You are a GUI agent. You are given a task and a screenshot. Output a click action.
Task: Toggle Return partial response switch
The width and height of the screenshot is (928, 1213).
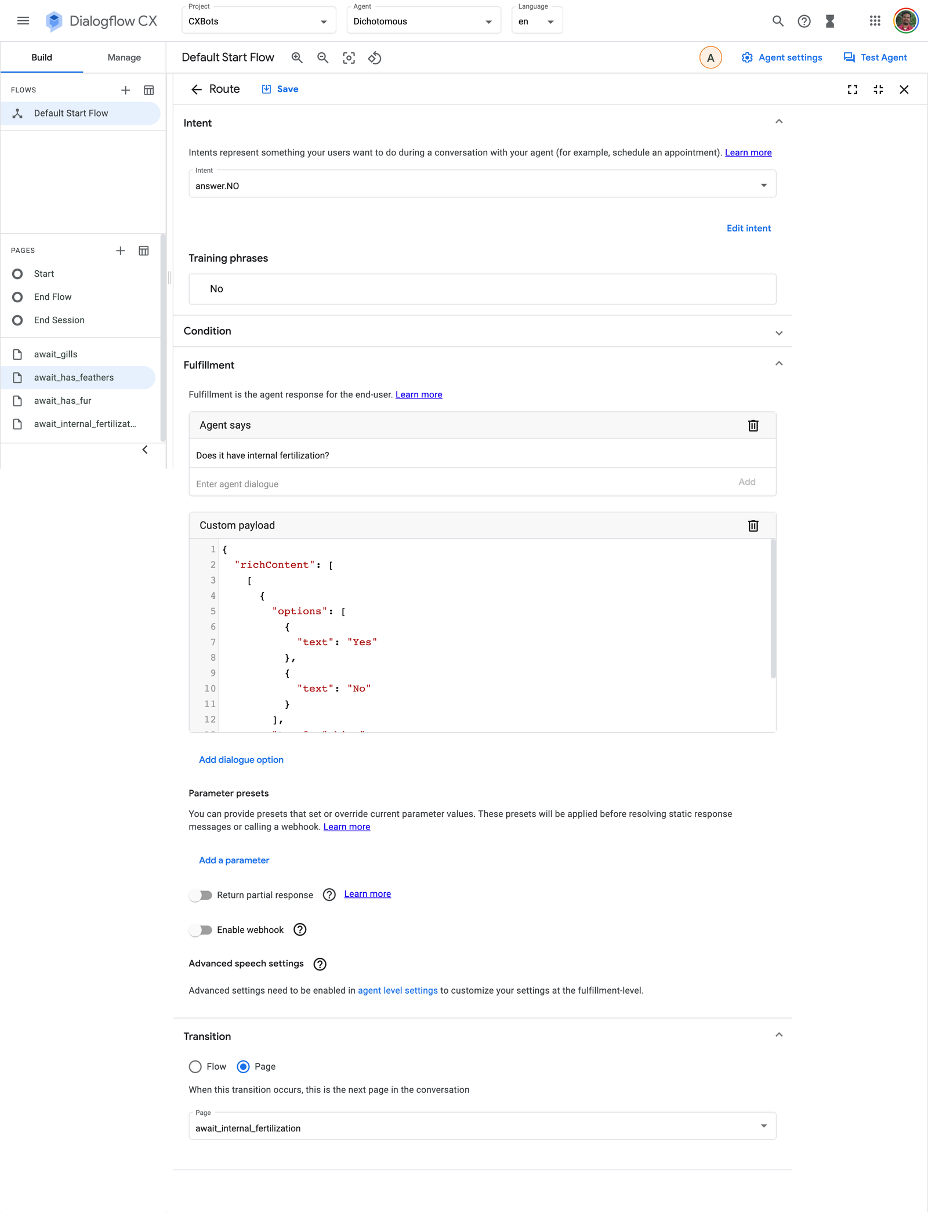201,895
